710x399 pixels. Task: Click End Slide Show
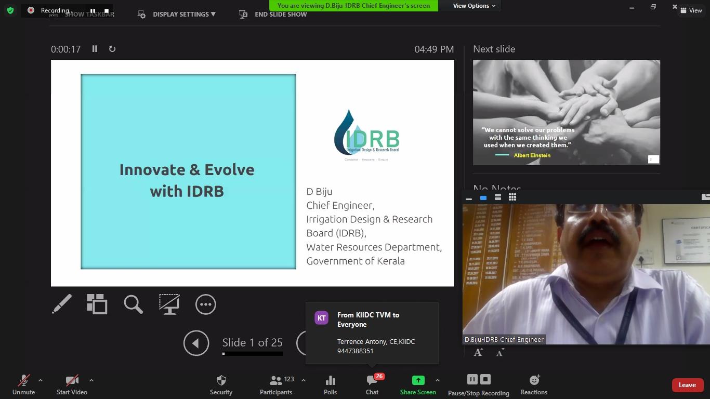point(280,15)
